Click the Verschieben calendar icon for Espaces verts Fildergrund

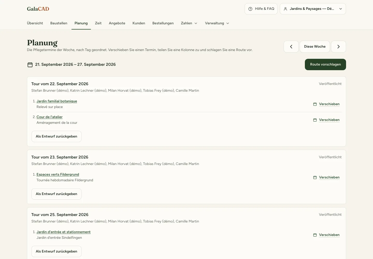(315, 177)
